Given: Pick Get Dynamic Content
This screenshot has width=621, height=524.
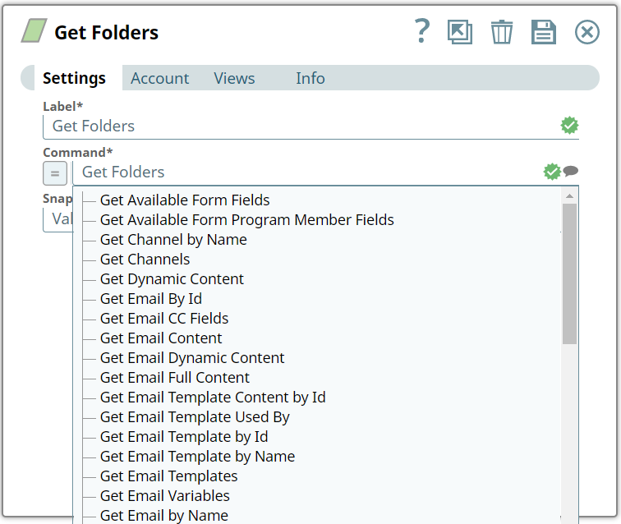Looking at the screenshot, I should pyautogui.click(x=172, y=279).
